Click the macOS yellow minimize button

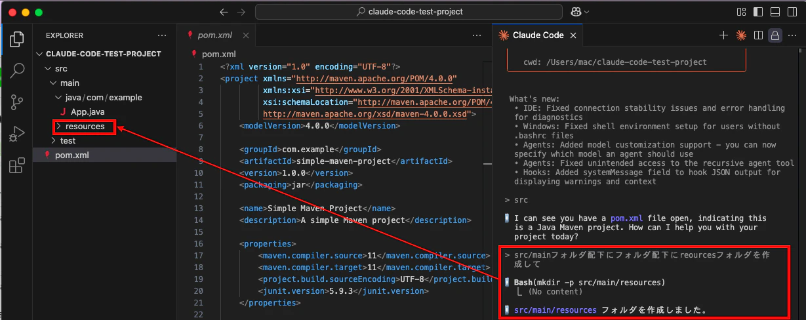click(26, 12)
